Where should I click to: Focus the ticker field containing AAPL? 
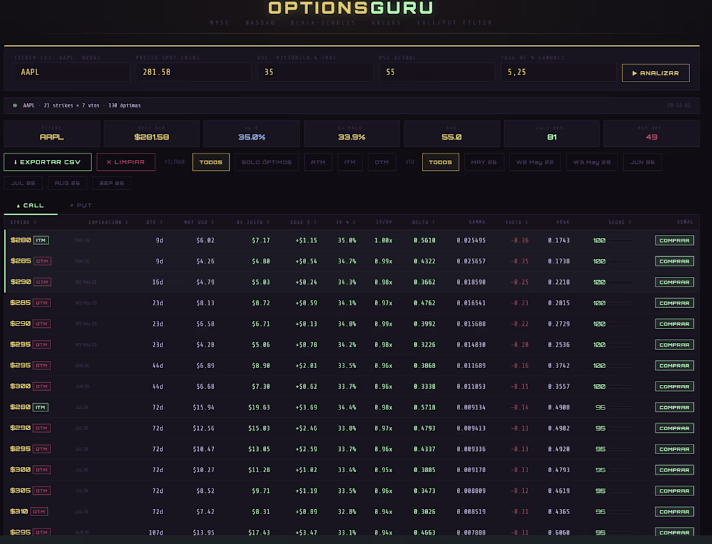[x=72, y=72]
